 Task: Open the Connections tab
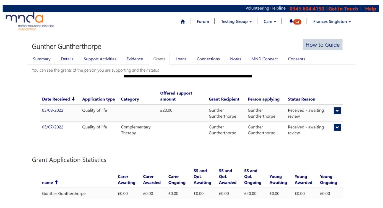click(208, 59)
